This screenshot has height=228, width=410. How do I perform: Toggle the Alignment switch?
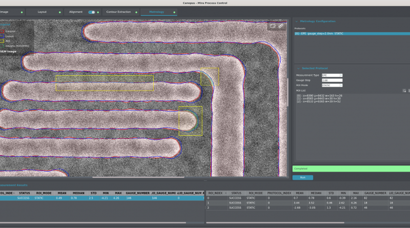[x=92, y=11]
